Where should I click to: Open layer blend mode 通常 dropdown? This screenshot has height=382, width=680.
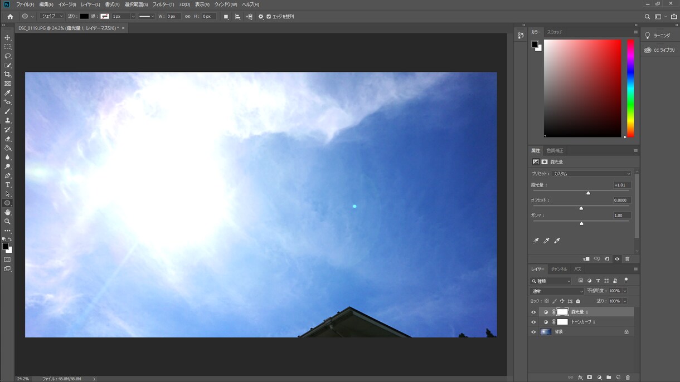pyautogui.click(x=557, y=291)
